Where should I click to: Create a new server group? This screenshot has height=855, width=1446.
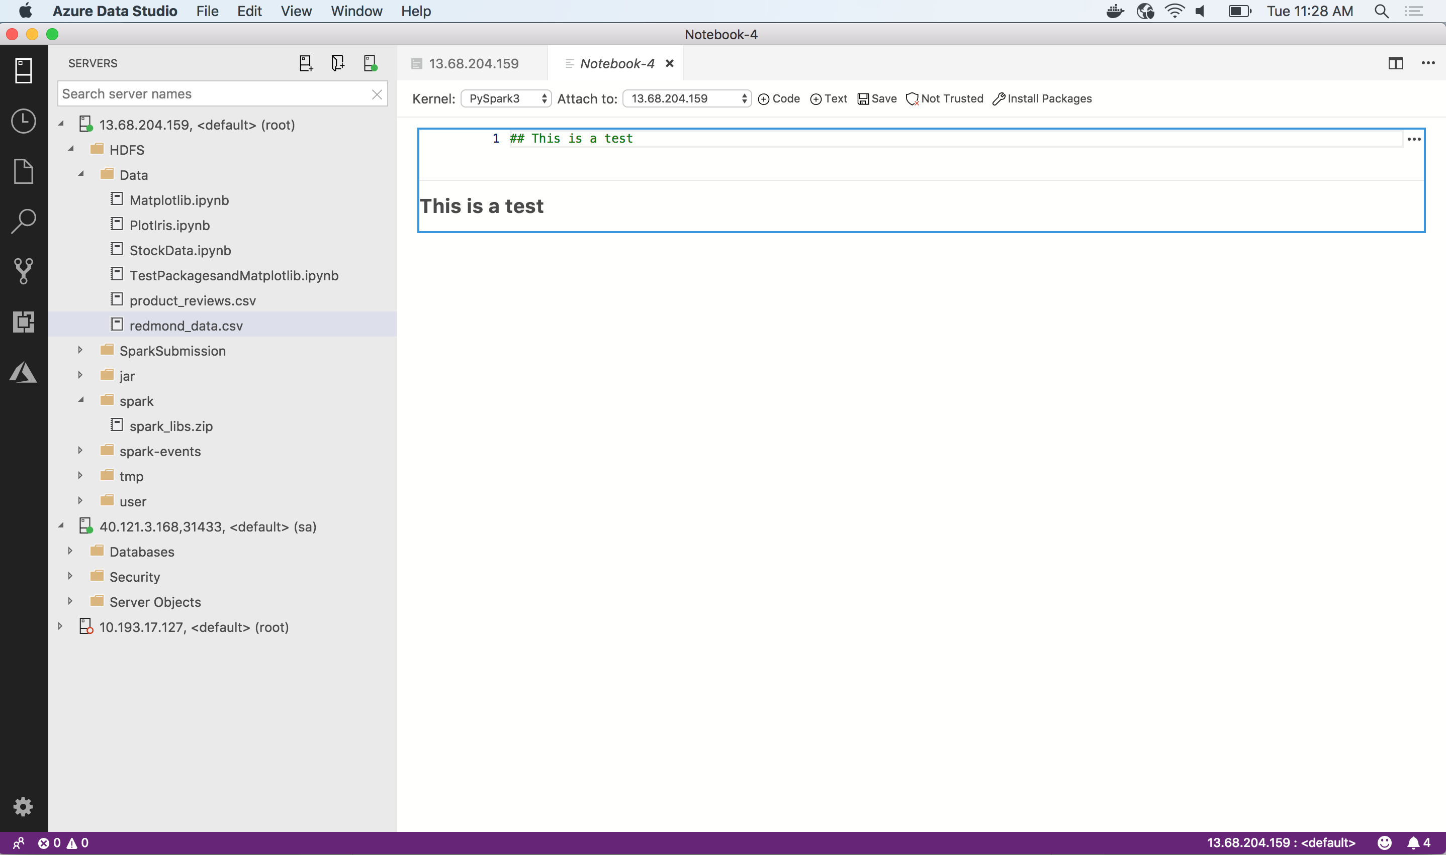pyautogui.click(x=338, y=63)
